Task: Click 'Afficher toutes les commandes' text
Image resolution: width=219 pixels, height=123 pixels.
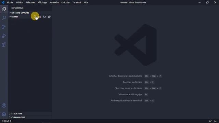Action: [126, 76]
